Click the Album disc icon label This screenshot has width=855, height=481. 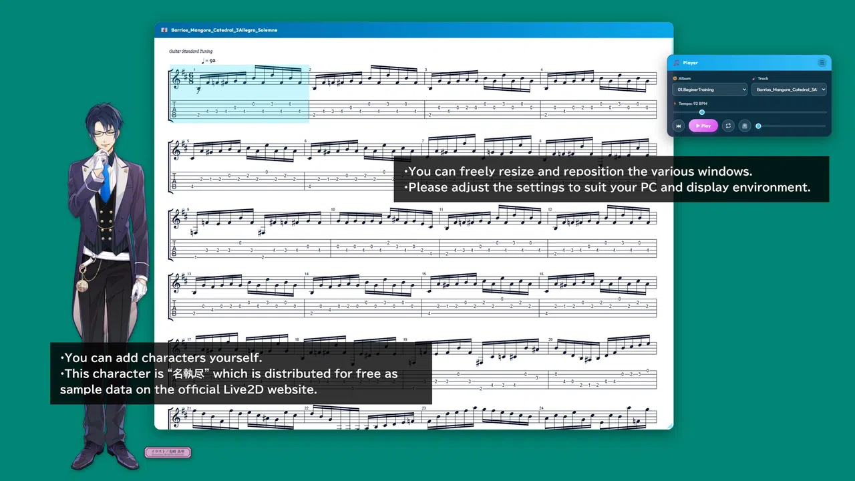[675, 79]
